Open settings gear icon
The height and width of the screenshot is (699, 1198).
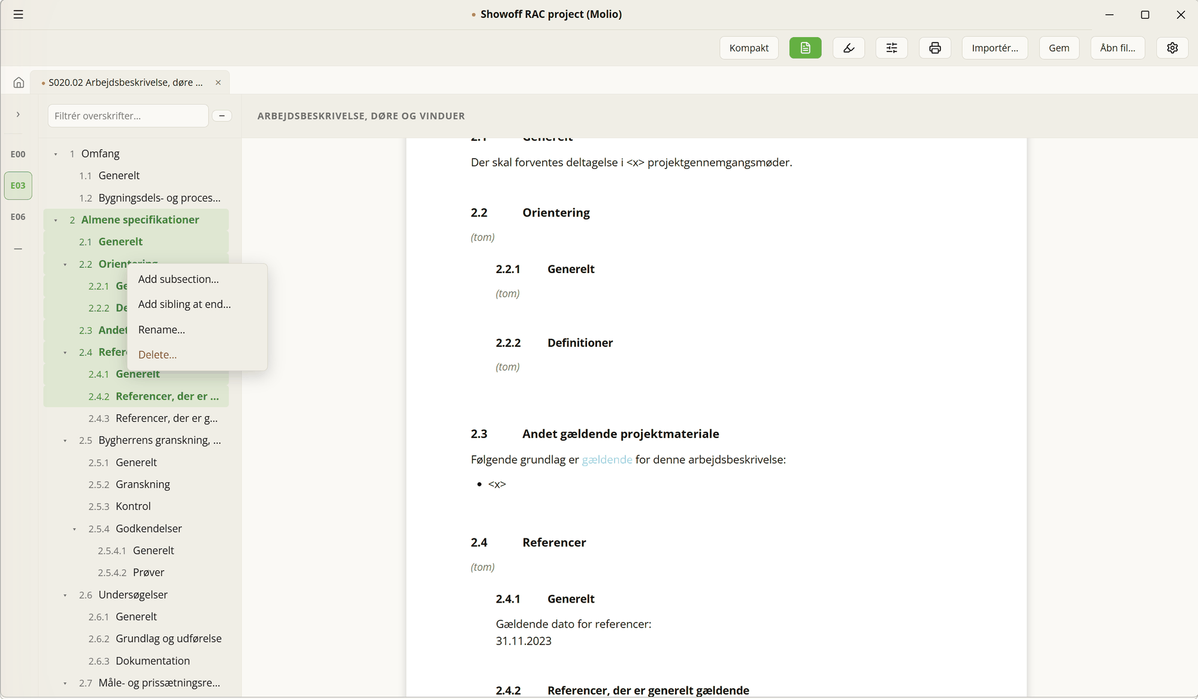tap(1172, 48)
